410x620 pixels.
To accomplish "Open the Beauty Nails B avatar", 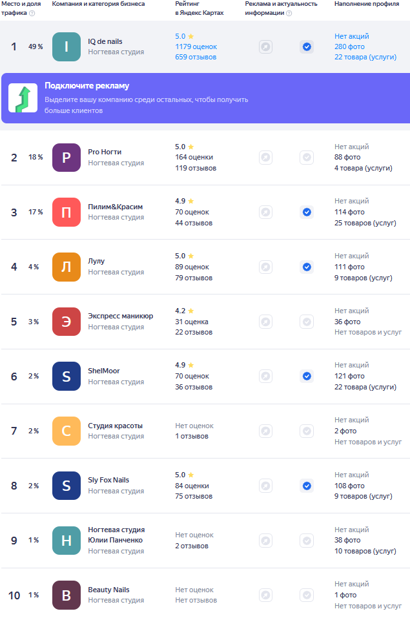I will click(67, 595).
